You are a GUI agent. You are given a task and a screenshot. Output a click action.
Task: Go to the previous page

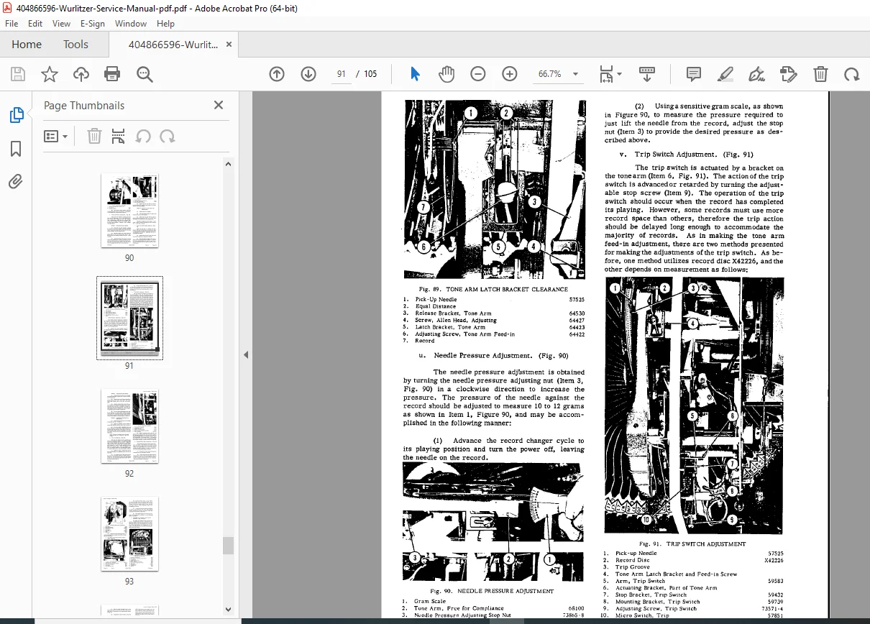coord(277,74)
